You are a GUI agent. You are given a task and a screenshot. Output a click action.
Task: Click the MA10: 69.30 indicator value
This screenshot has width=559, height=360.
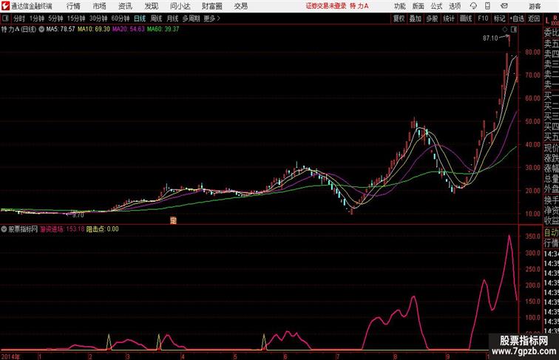pyautogui.click(x=94, y=30)
